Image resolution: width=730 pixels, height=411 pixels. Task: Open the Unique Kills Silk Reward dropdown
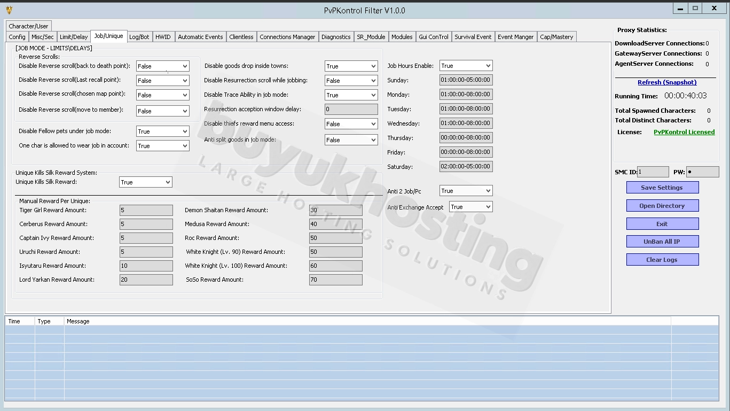(x=145, y=182)
